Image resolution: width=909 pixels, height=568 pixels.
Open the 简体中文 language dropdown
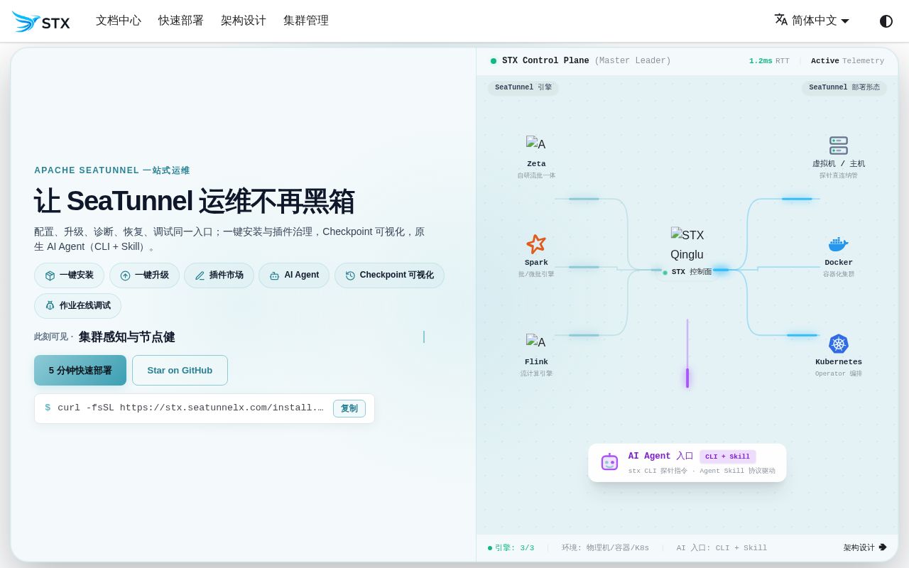(812, 21)
